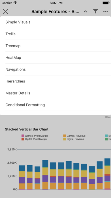
Task: Click the Digital, Profit Margin legend swatch
Action: click(x=23, y=139)
